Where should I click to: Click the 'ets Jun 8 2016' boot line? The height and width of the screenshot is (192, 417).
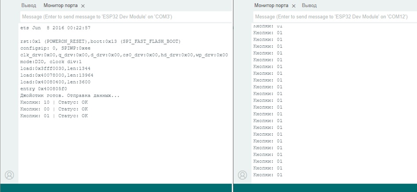click(55, 28)
